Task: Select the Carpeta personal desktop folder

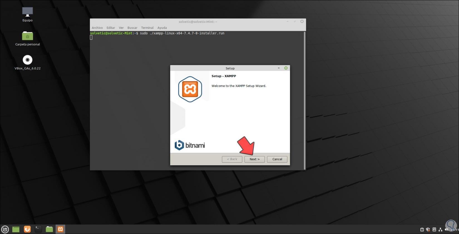Action: tap(28, 38)
